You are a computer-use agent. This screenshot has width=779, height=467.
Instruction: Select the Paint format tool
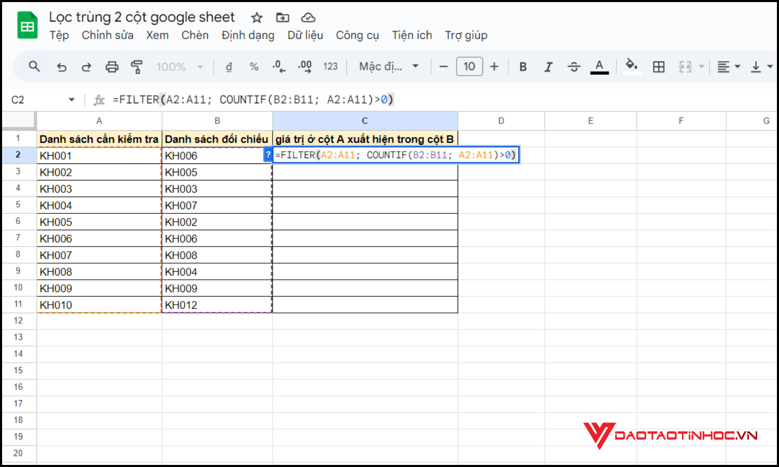[137, 66]
